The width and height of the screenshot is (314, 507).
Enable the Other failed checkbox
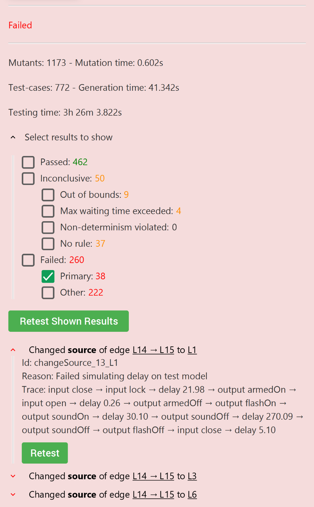(48, 293)
